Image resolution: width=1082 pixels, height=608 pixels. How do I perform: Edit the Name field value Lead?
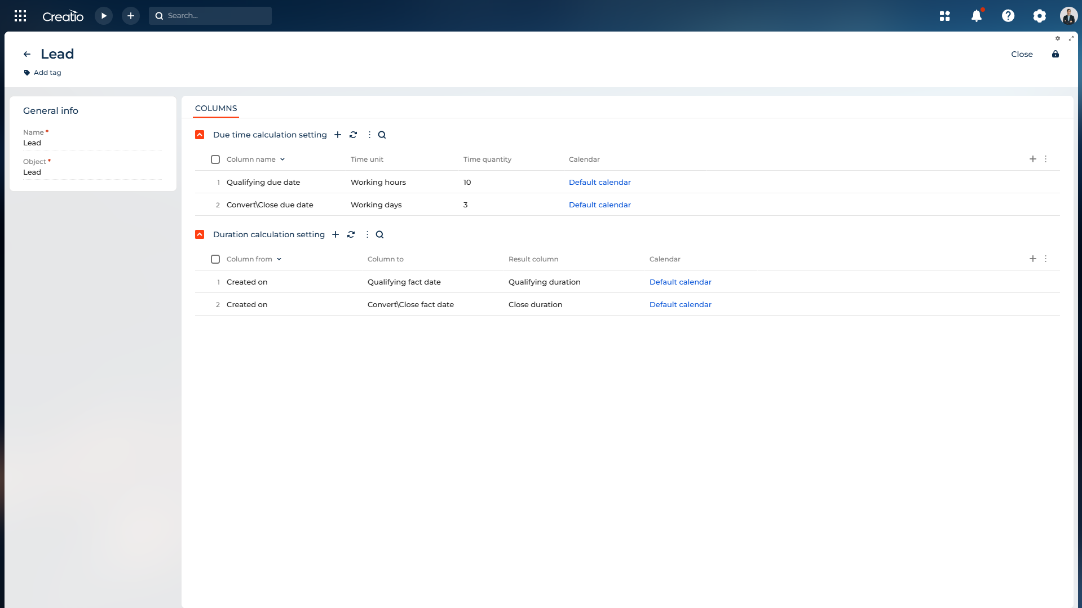tap(92, 143)
